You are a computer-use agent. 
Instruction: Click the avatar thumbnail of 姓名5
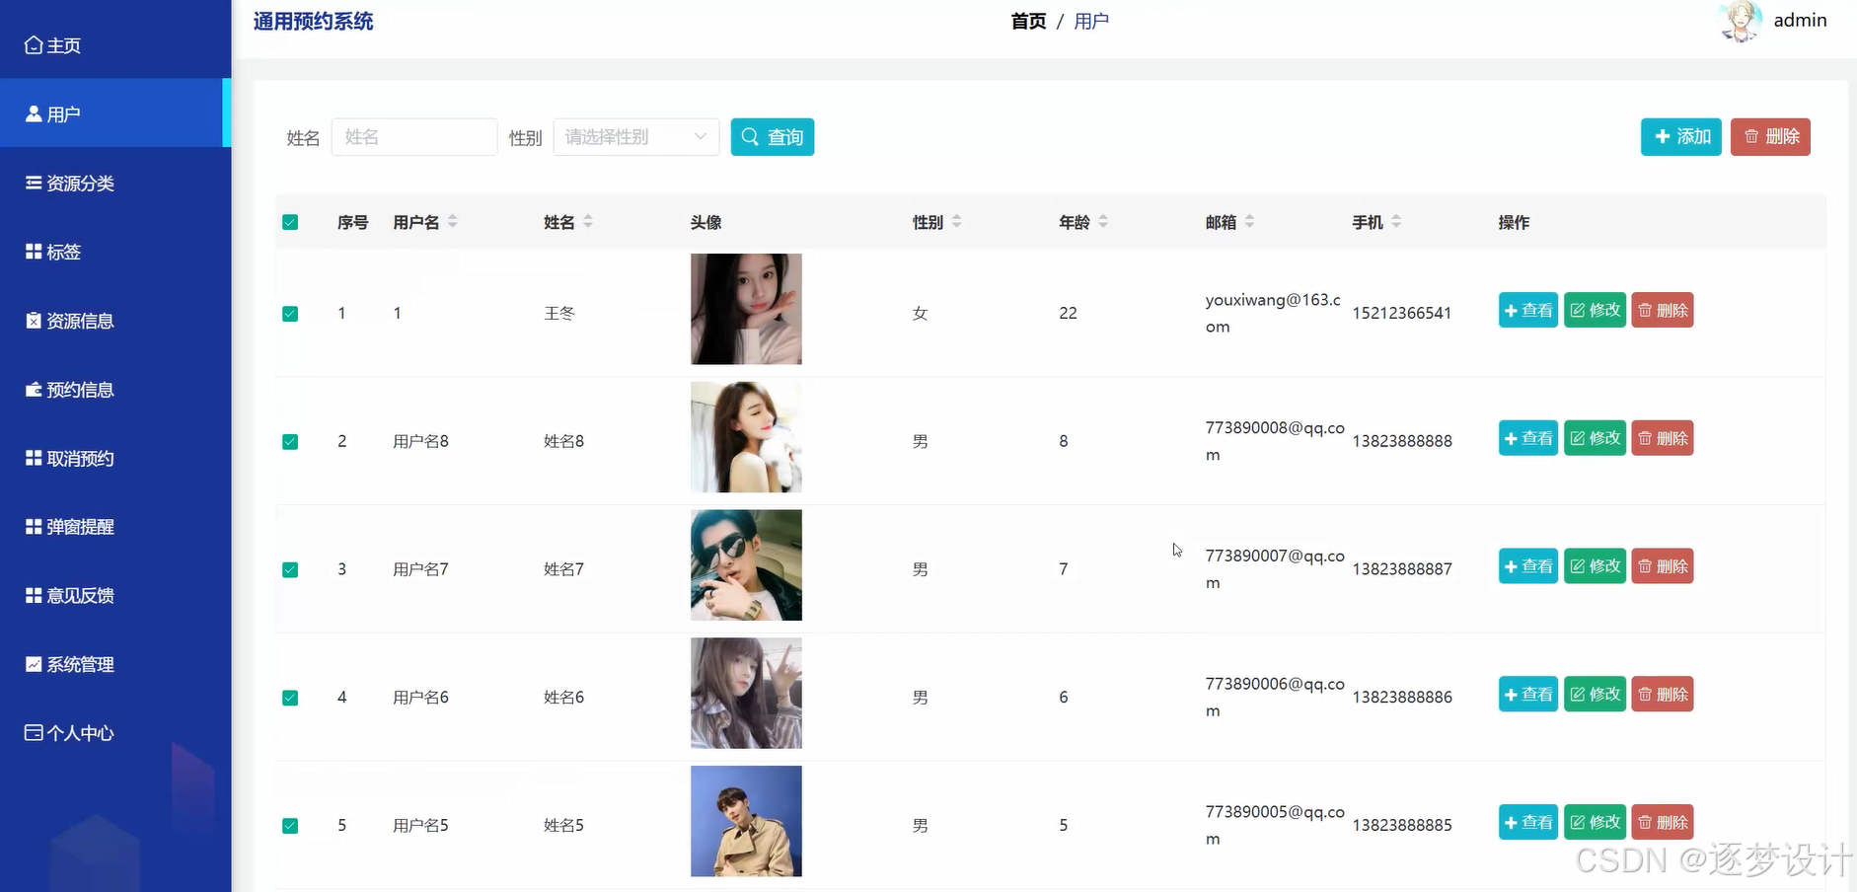click(x=746, y=821)
